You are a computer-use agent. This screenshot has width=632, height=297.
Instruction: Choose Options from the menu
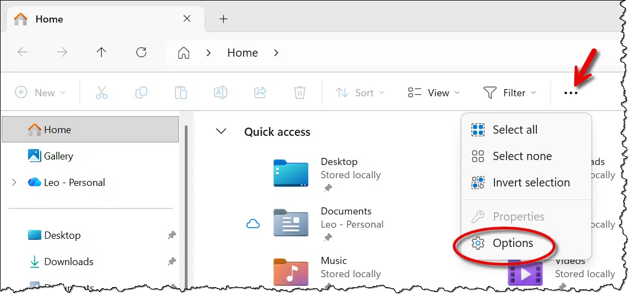coord(512,243)
